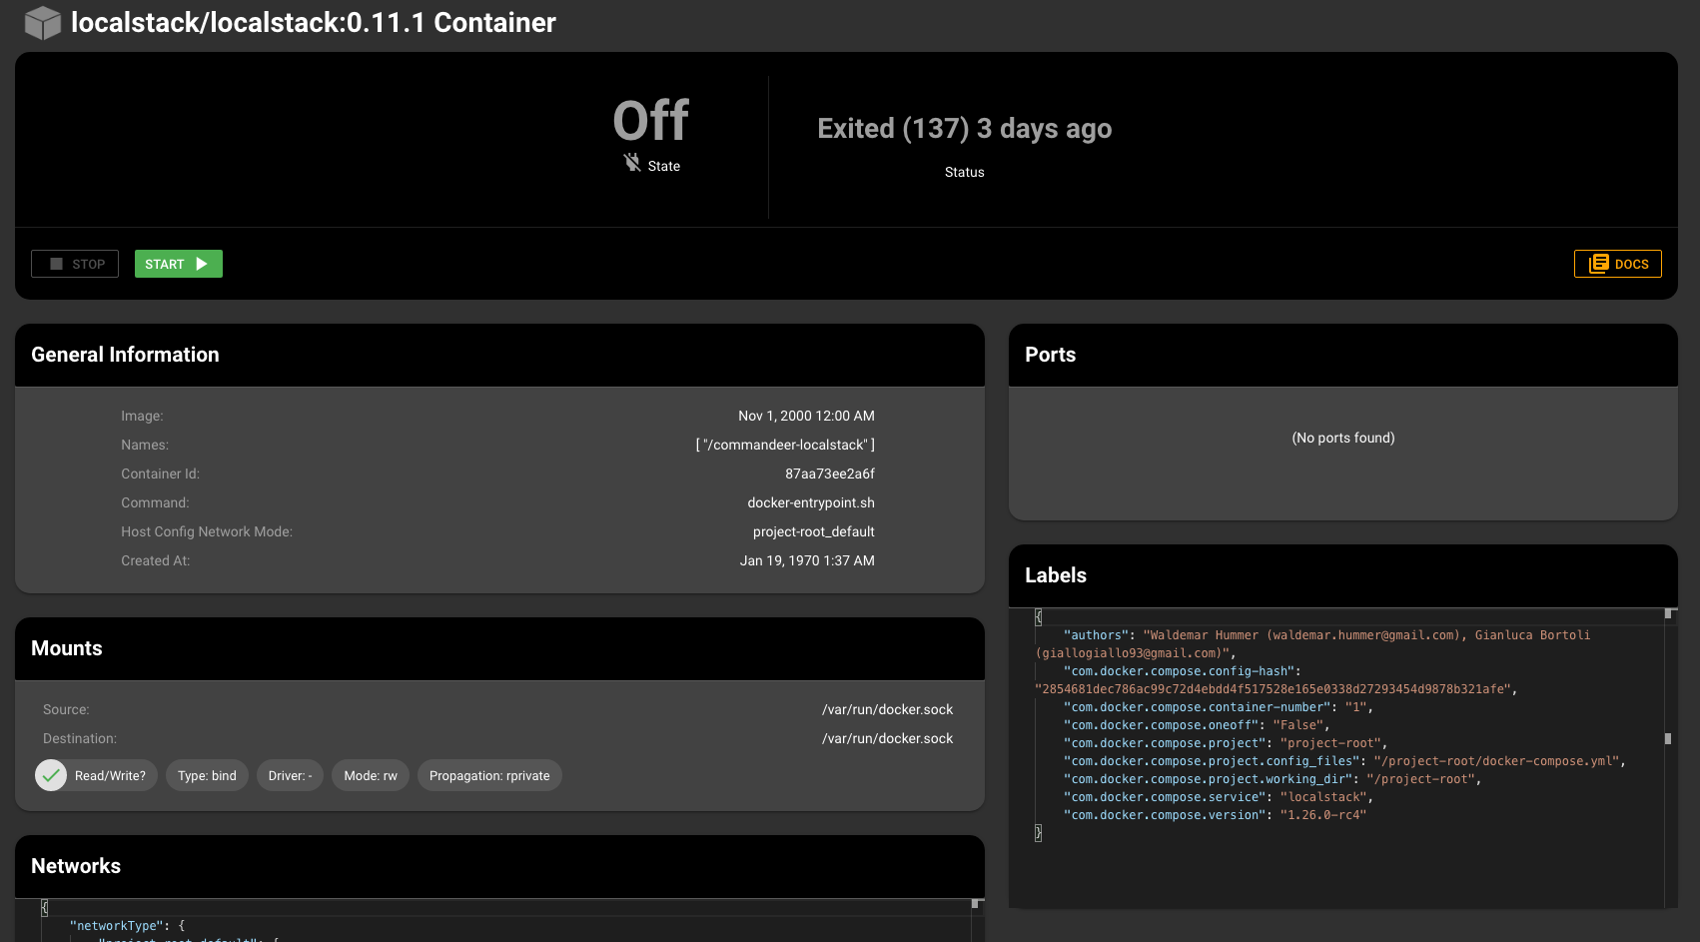
Task: Click the 'Read/Write?' chip label
Action: pos(110,776)
